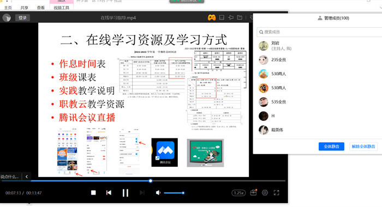
Task: Open the 视频工具 ribbon tab
Action: point(61,8)
